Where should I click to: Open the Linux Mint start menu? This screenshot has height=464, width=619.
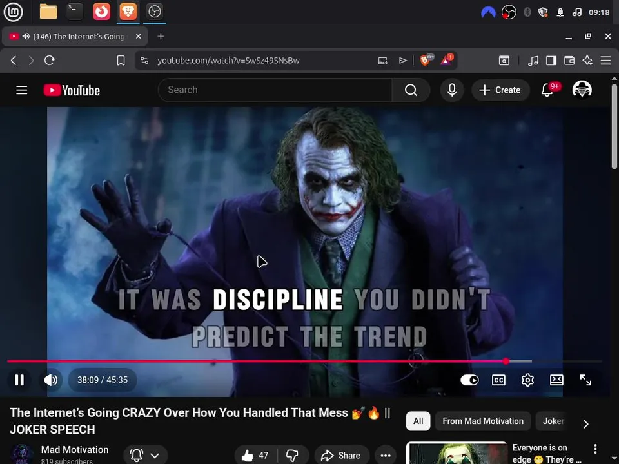[x=13, y=12]
